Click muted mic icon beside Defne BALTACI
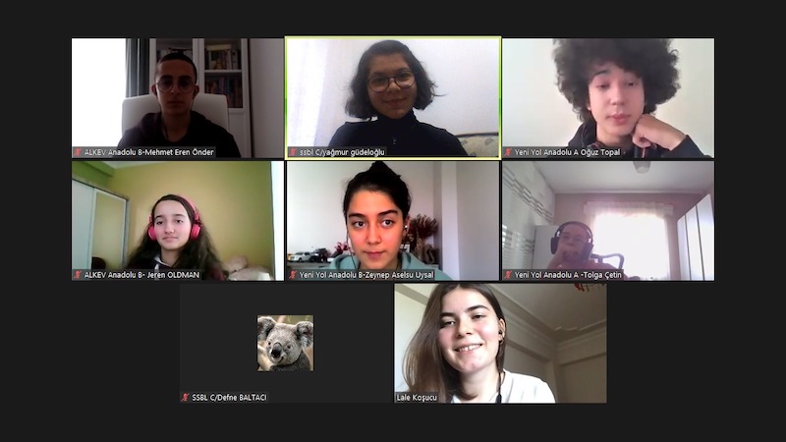Screen dimensions: 786x442 click(186, 398)
